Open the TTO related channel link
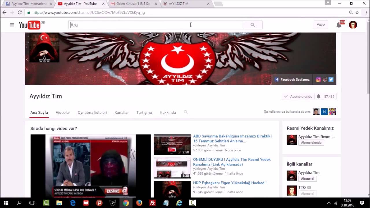The image size is (370, 208). [x=302, y=187]
